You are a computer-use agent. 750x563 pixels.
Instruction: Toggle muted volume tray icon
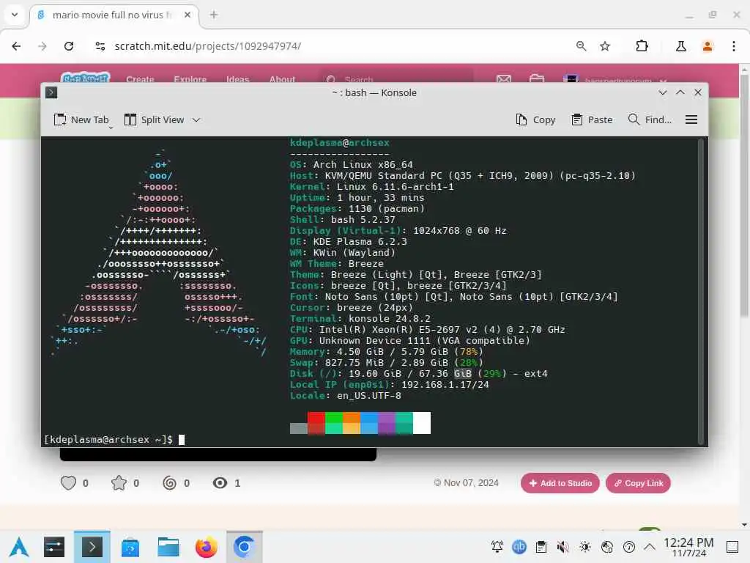coord(563,547)
